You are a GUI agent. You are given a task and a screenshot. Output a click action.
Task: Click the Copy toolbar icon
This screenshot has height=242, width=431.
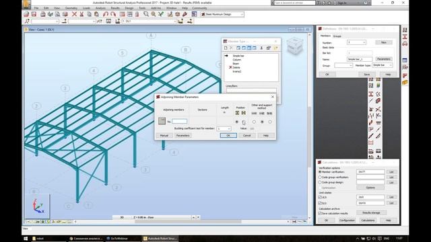pos(89,14)
